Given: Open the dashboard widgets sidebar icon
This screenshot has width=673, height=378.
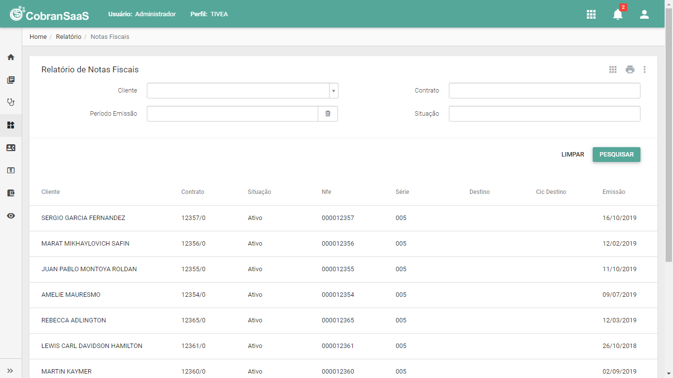Looking at the screenshot, I should click(x=11, y=125).
